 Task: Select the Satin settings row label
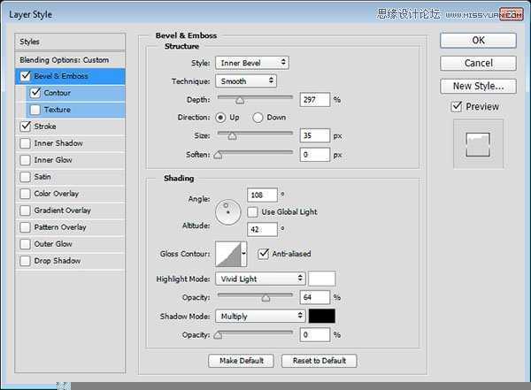point(42,177)
